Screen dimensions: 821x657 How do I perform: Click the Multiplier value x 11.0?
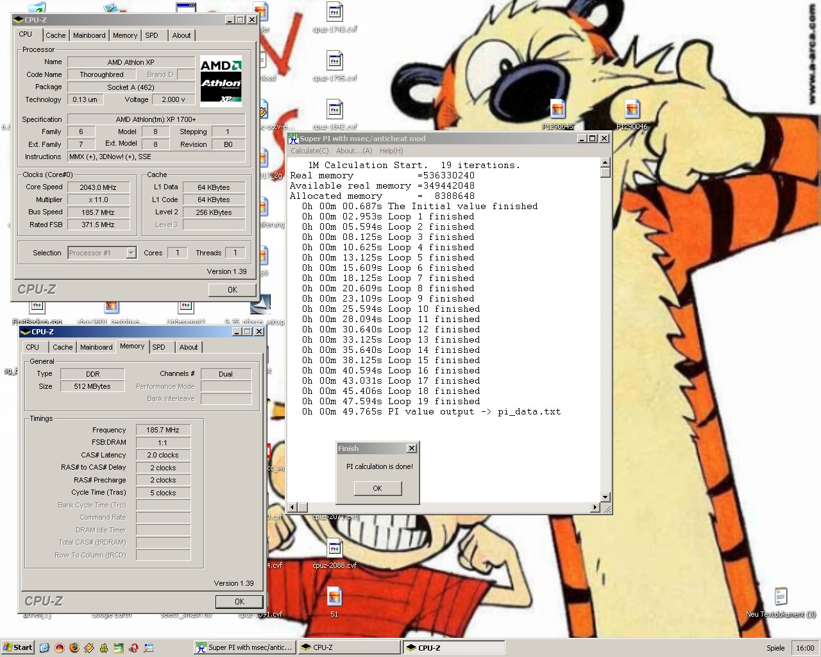pyautogui.click(x=98, y=200)
